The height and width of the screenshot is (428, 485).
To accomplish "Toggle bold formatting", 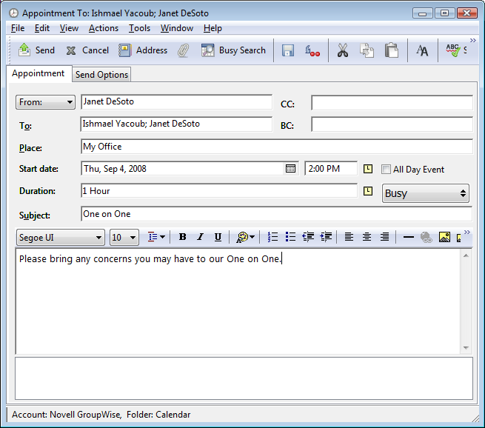I will click(x=182, y=237).
